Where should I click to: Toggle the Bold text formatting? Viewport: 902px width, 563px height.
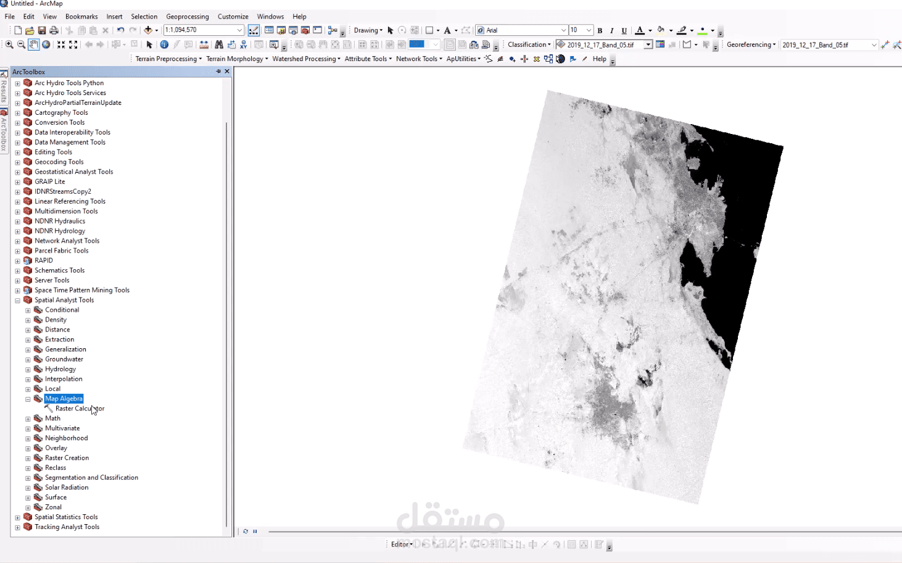click(600, 30)
